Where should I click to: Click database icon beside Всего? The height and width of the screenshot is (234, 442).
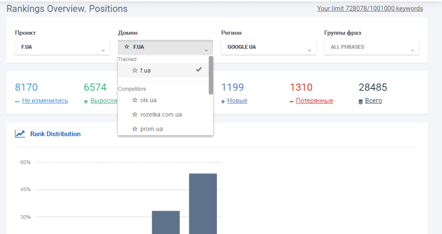[361, 102]
